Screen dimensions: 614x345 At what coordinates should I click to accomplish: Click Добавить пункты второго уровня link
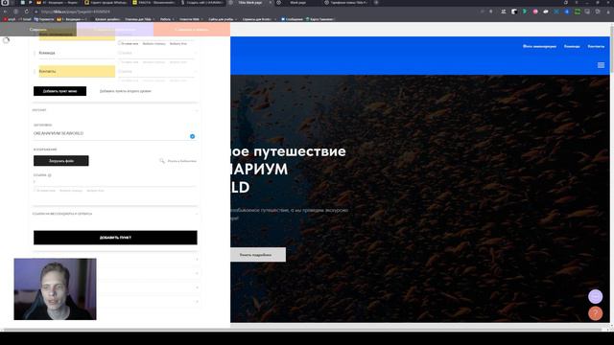pos(126,91)
